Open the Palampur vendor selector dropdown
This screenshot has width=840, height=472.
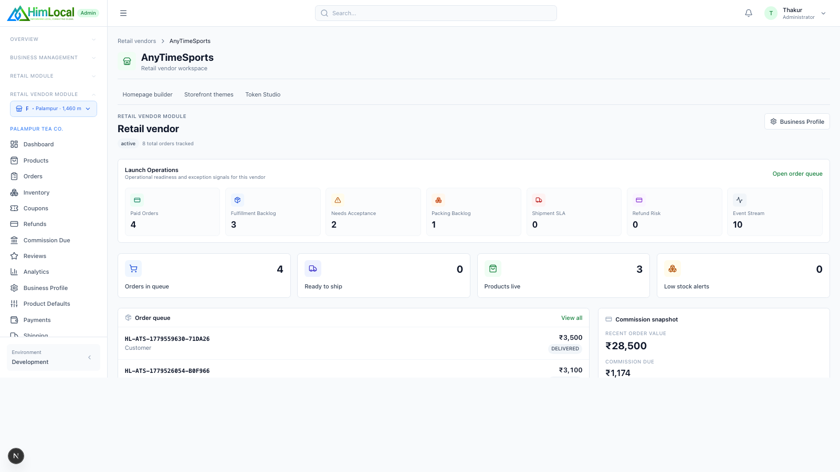54,109
